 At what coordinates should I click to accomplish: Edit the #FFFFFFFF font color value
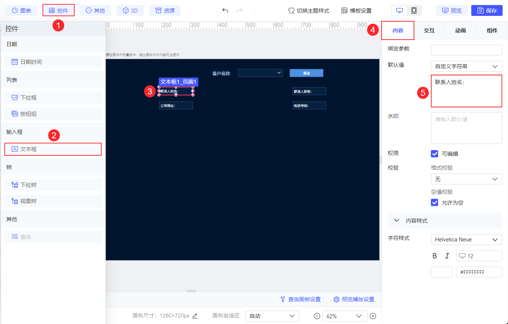point(479,272)
